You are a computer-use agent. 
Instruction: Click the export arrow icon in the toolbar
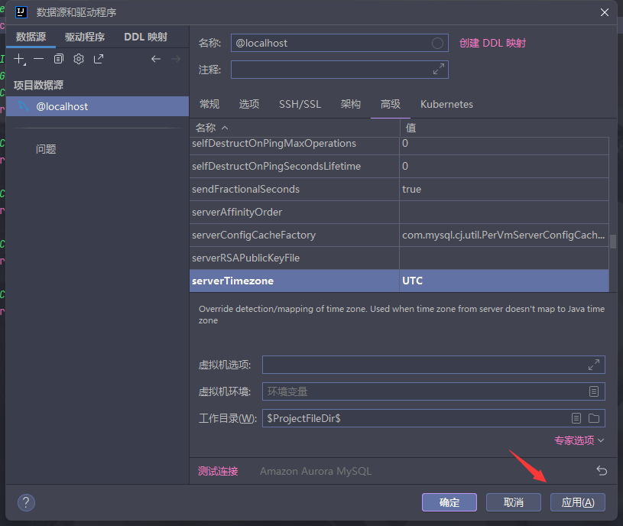[x=99, y=59]
